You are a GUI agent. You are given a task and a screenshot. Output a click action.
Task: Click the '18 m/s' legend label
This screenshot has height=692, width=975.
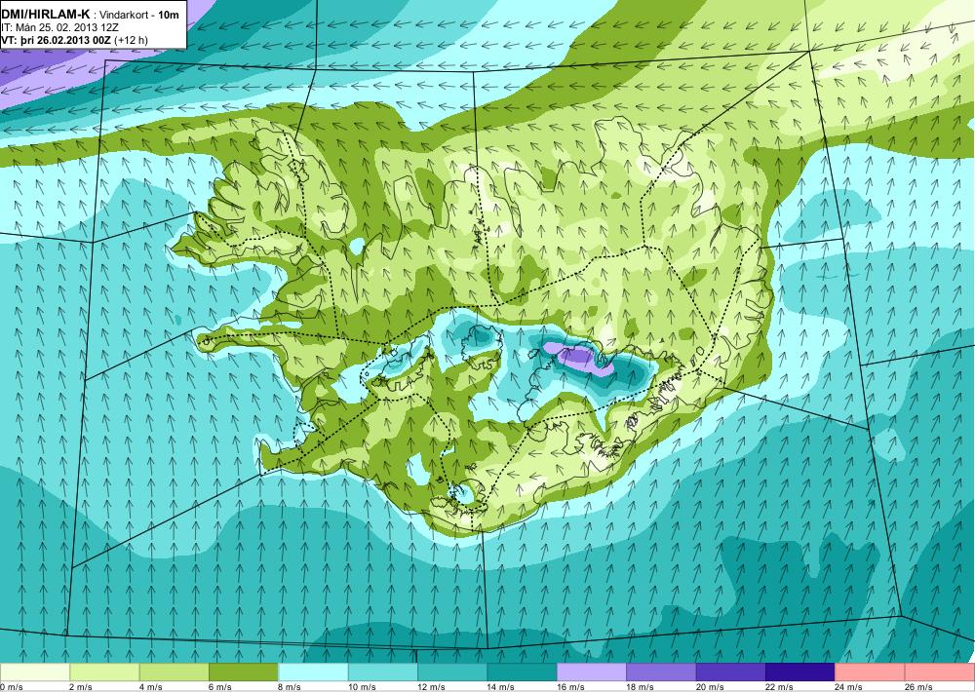point(641,686)
